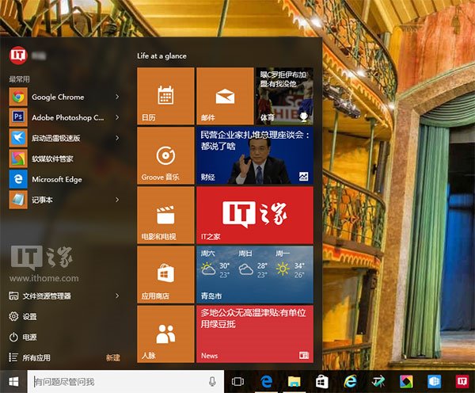Expand 记事本 jump list arrow

(117, 200)
